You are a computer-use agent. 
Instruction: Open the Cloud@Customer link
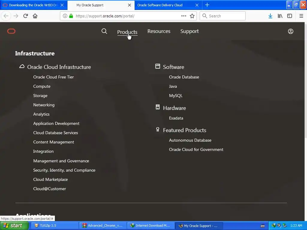click(49, 189)
